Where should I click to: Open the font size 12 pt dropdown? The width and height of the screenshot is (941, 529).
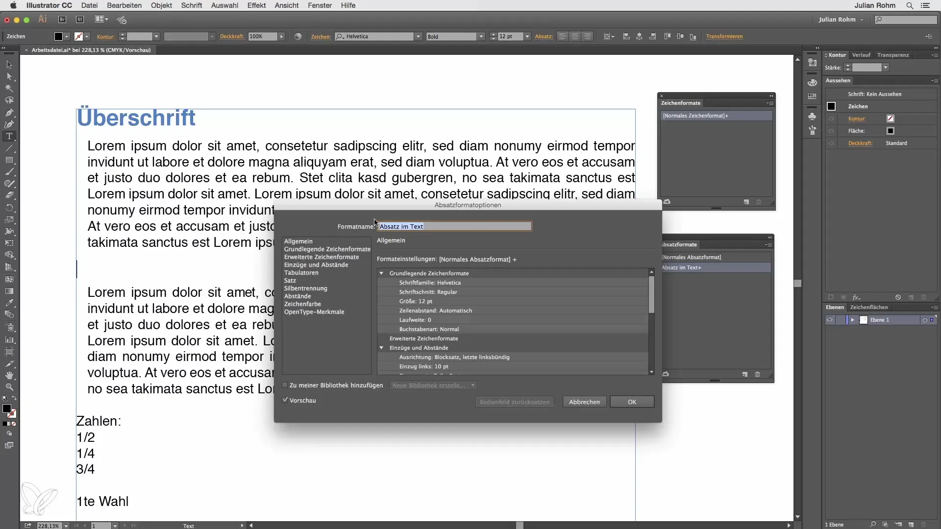click(x=527, y=37)
